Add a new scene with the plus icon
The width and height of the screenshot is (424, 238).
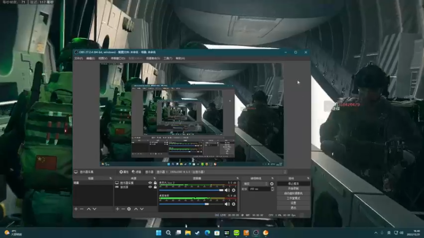point(76,209)
